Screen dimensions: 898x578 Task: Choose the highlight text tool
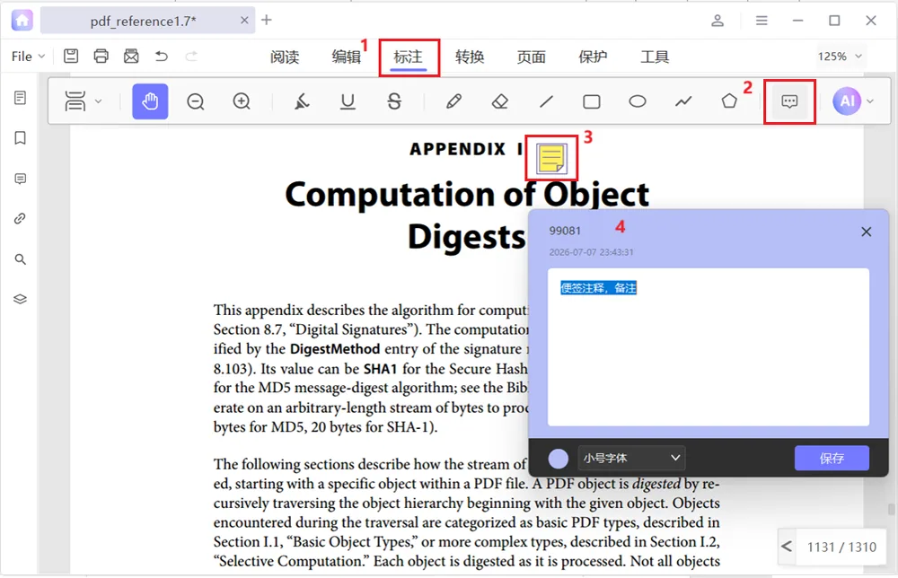(302, 101)
